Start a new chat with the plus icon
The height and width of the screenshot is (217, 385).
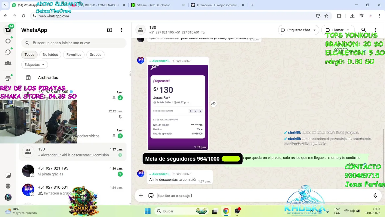tap(109, 30)
